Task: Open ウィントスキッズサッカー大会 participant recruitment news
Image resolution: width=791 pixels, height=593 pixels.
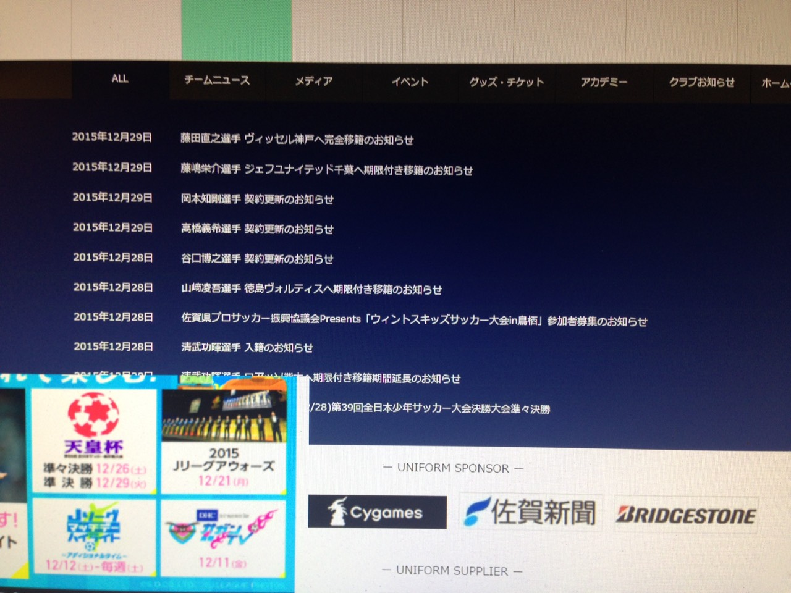Action: pos(414,320)
